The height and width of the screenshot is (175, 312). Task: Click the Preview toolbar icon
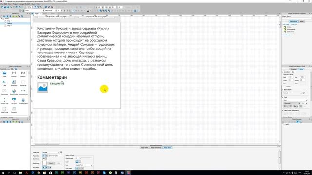click(x=46, y=7)
